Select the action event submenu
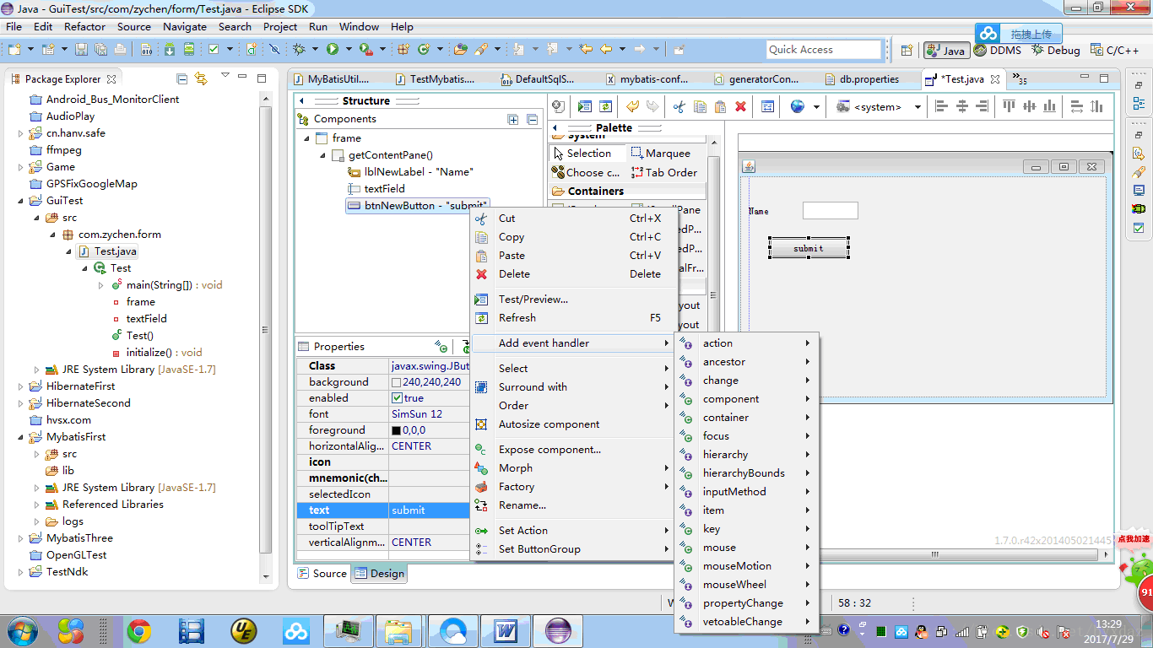Viewport: 1153px width, 648px height. click(747, 343)
